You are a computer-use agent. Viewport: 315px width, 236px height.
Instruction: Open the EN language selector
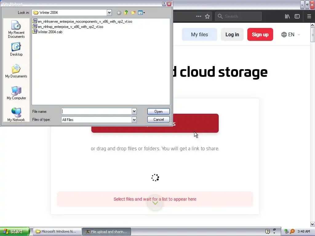pyautogui.click(x=291, y=34)
